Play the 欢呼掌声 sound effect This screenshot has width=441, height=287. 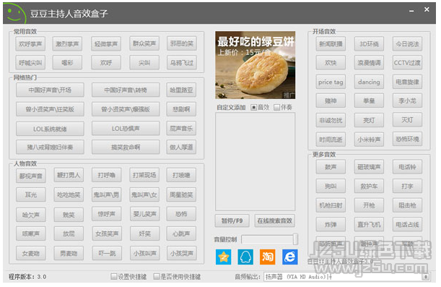[30, 43]
